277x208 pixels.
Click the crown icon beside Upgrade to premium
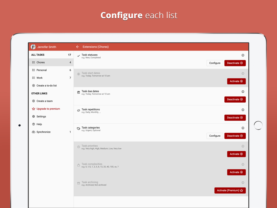tap(34, 109)
